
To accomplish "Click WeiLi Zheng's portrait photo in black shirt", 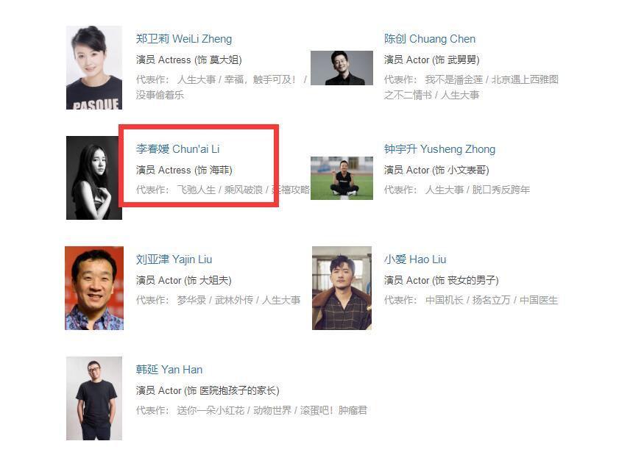I will click(x=94, y=68).
